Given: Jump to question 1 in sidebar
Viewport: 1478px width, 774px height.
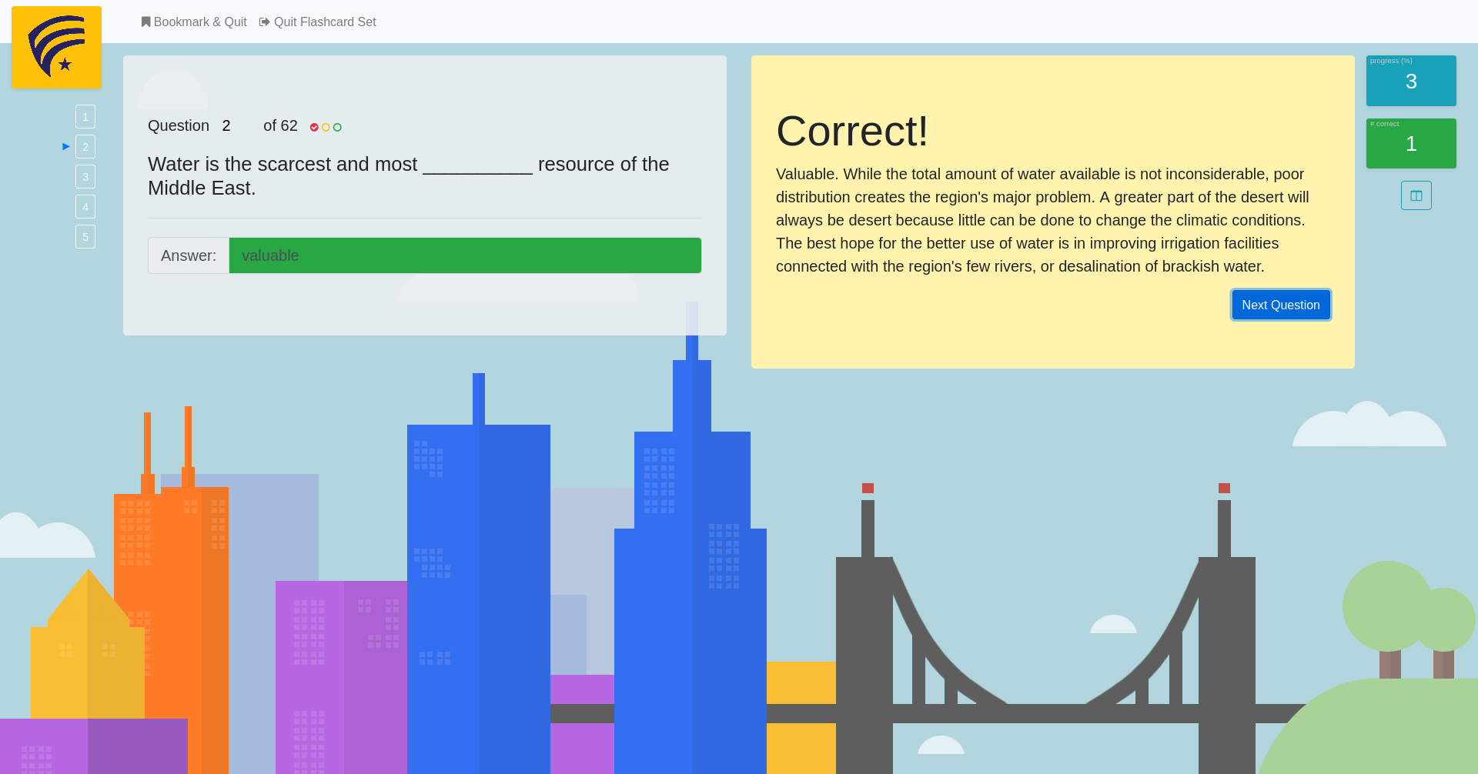Looking at the screenshot, I should point(85,117).
